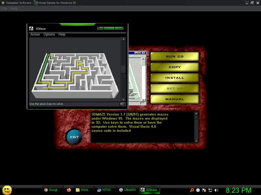Click 3DMaze vertical scrollbar down arrow
Image resolution: width=261 pixels, height=195 pixels.
[x=123, y=100]
